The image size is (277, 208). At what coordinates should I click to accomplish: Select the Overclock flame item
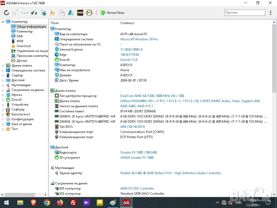click(x=24, y=46)
